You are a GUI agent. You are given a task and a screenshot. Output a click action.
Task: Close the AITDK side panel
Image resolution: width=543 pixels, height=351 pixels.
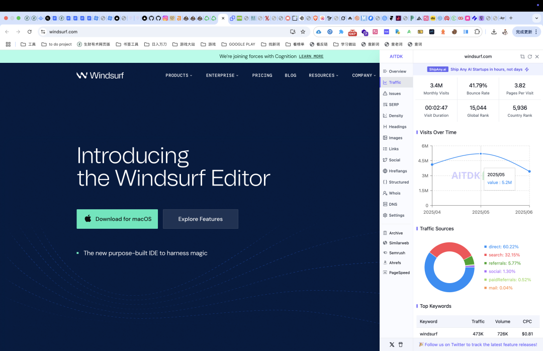coord(537,56)
